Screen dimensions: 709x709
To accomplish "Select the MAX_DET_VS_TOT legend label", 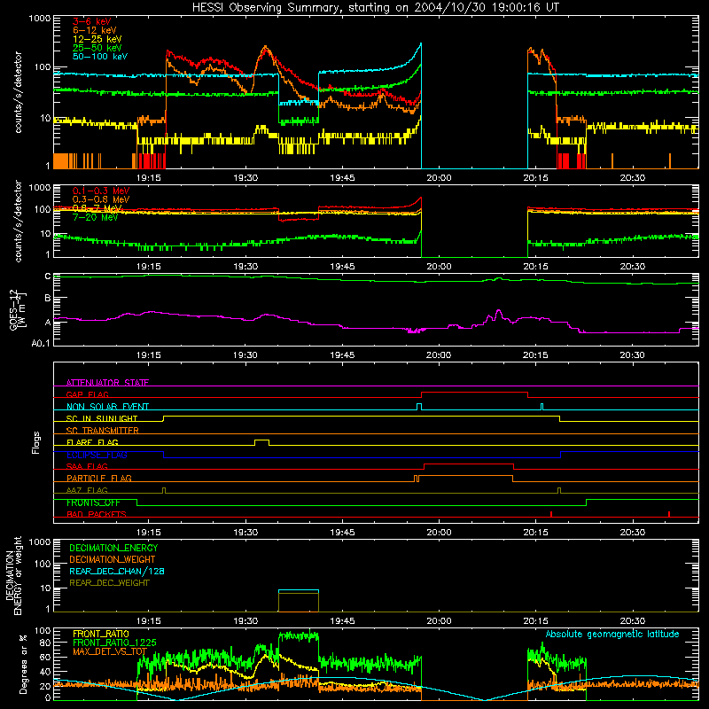I will (x=110, y=651).
